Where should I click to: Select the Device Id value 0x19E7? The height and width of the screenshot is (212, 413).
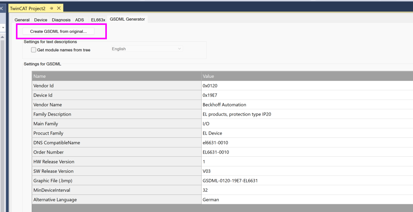[307, 95]
